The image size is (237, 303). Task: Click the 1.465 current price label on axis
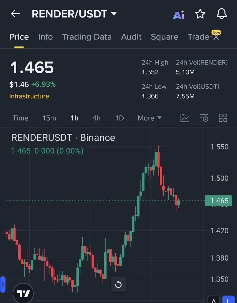click(x=219, y=201)
